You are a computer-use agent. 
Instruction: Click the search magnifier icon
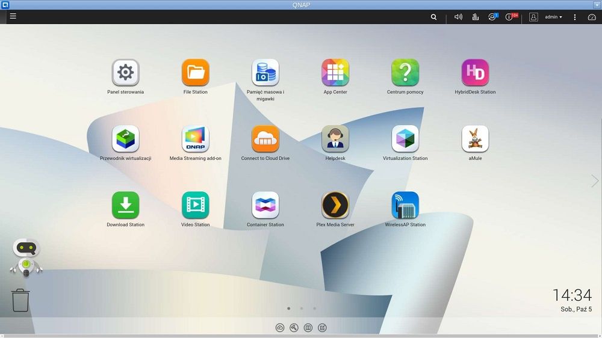433,17
